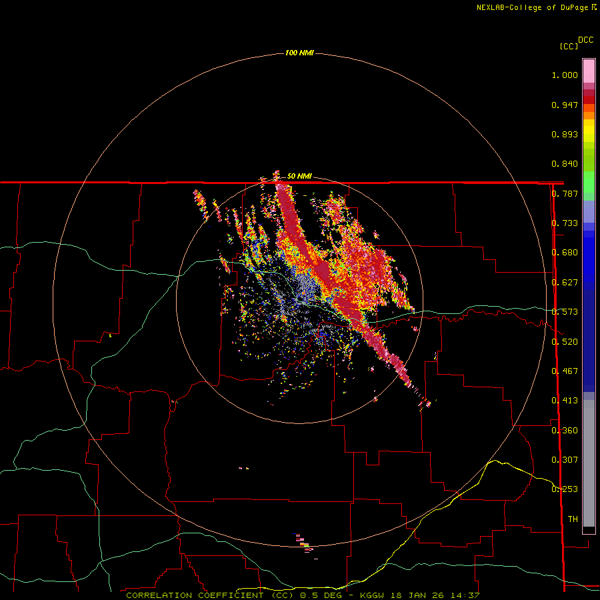Image resolution: width=600 pixels, height=600 pixels.
Task: Click the KGGW radar site identifier
Action: (372, 595)
